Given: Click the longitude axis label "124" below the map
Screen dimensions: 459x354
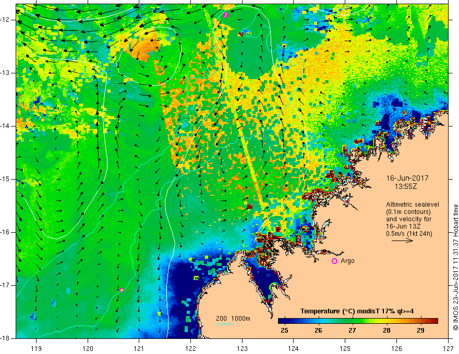Looking at the screenshot, I should (x=294, y=348).
